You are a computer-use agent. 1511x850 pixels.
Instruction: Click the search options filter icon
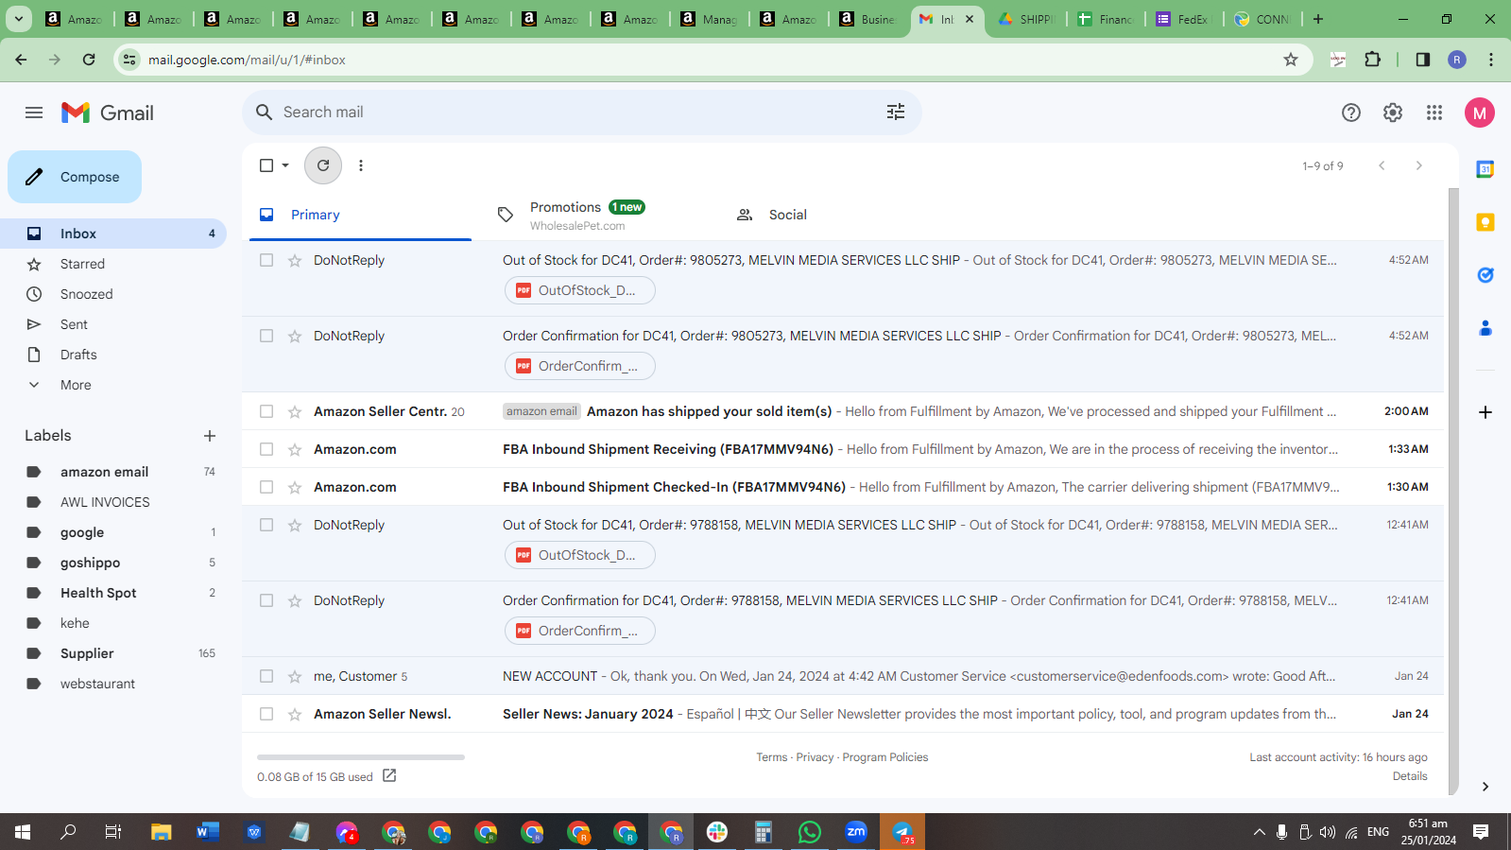tap(896, 113)
